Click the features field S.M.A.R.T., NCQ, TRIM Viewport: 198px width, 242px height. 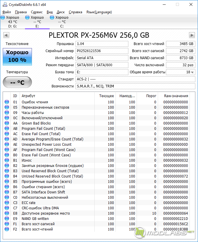(135, 86)
